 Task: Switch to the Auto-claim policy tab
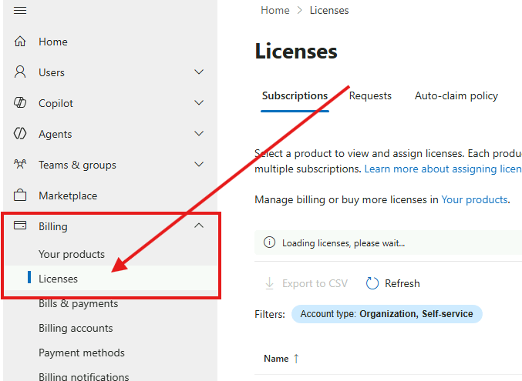point(456,95)
